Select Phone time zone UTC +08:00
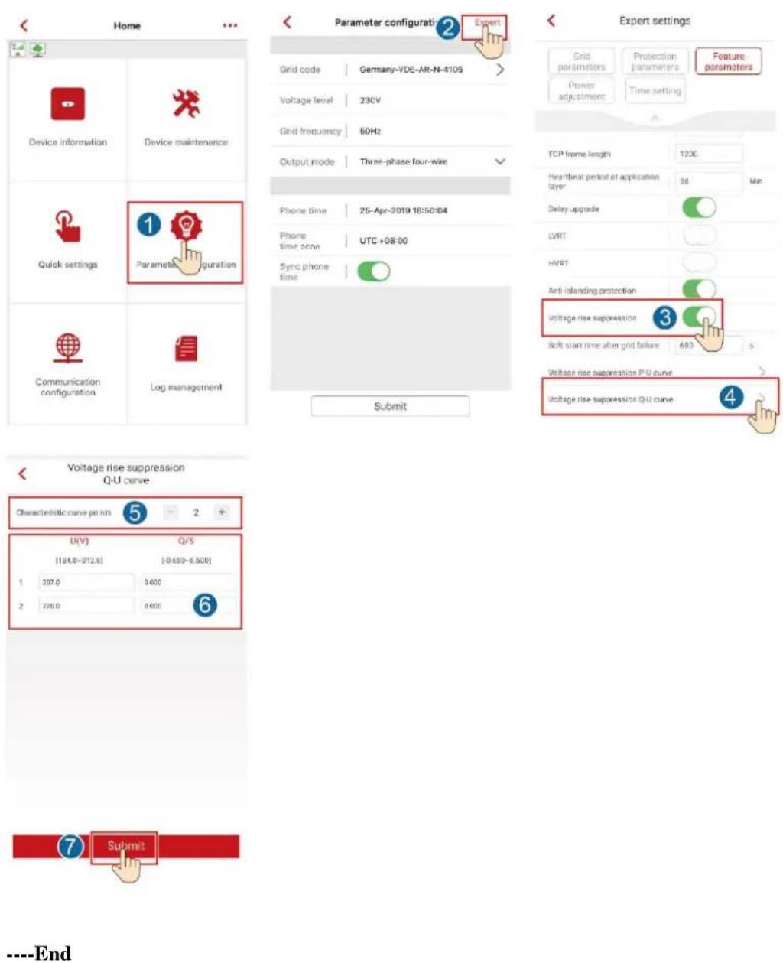This screenshot has width=783, height=963. coord(383,241)
